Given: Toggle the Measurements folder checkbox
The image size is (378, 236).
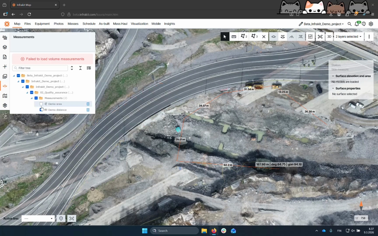Looking at the screenshot, I should [36, 98].
